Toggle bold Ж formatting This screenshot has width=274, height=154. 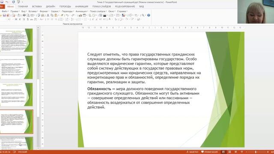16,19
